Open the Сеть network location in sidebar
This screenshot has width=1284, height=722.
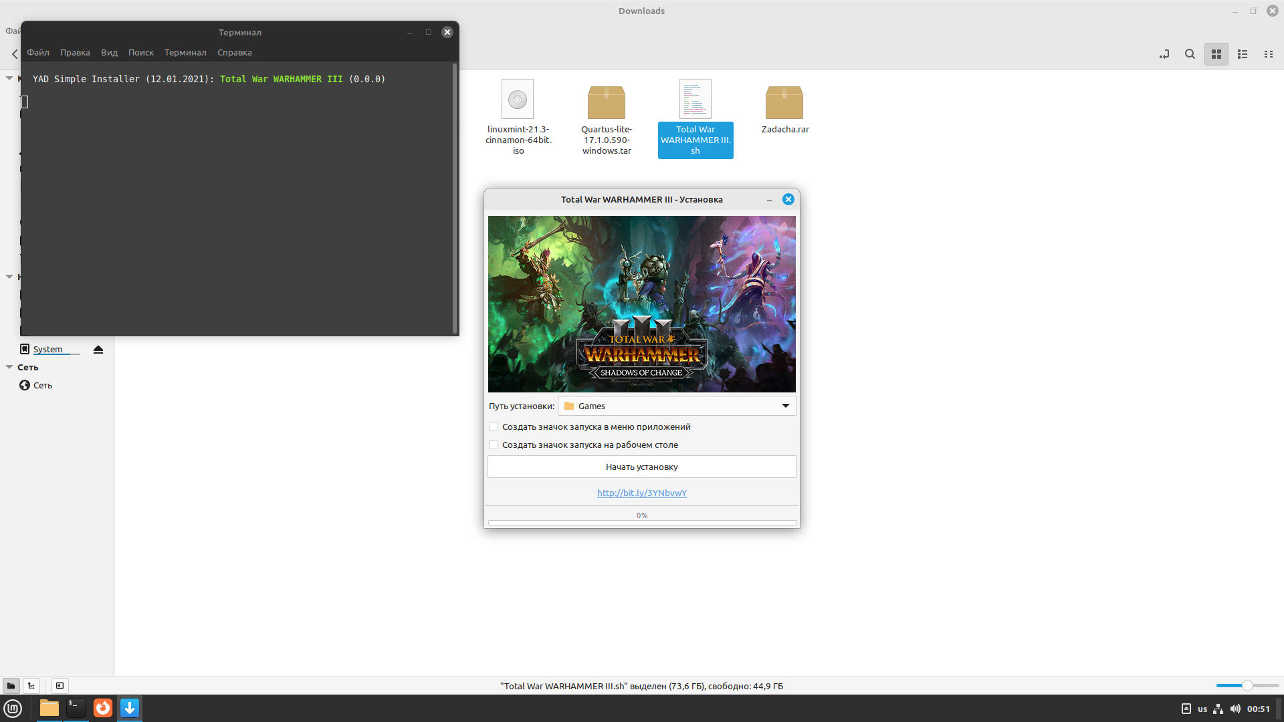[x=42, y=385]
